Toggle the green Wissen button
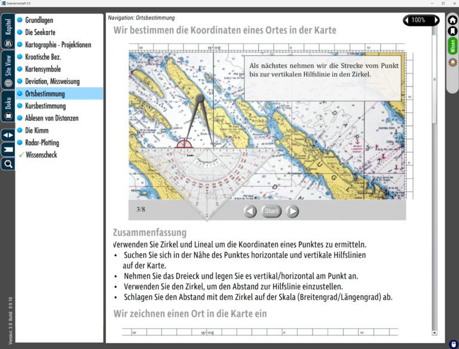459x349 pixels. click(x=452, y=46)
